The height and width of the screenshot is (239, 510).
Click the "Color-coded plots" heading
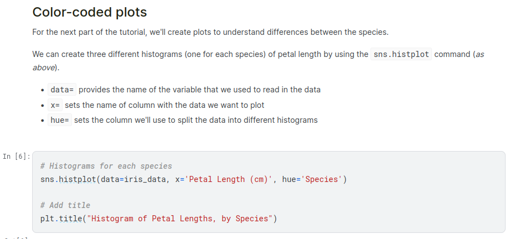coord(89,12)
